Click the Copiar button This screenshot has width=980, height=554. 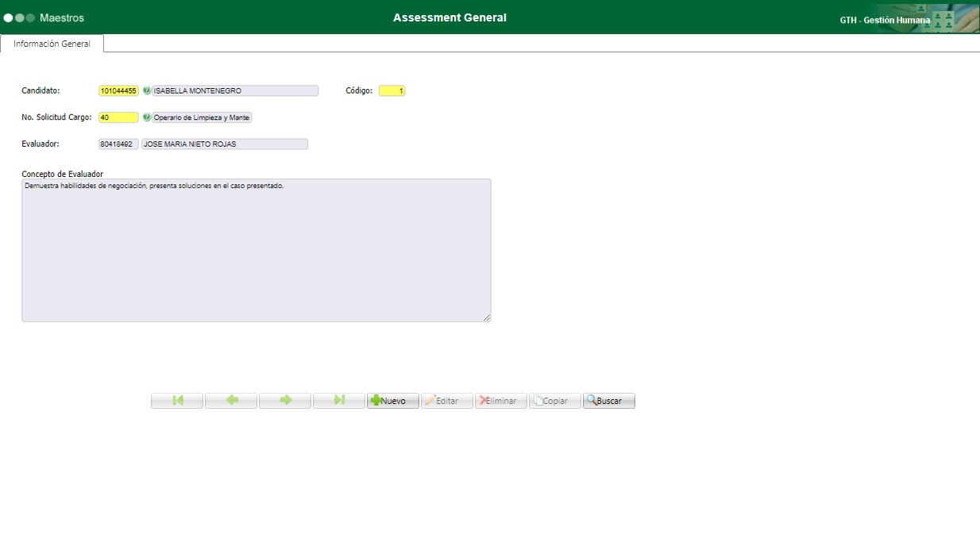[x=555, y=401]
